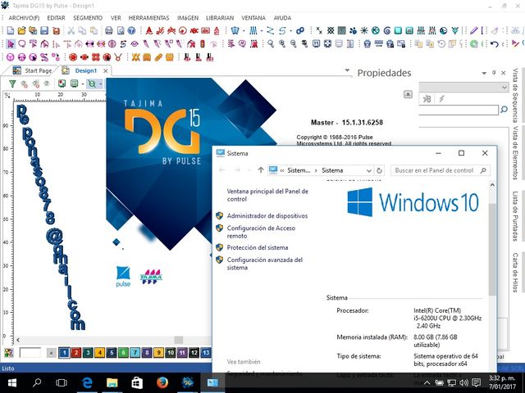Open the SEGMENTO menu
Image resolution: width=525 pixels, height=393 pixels.
(x=88, y=18)
